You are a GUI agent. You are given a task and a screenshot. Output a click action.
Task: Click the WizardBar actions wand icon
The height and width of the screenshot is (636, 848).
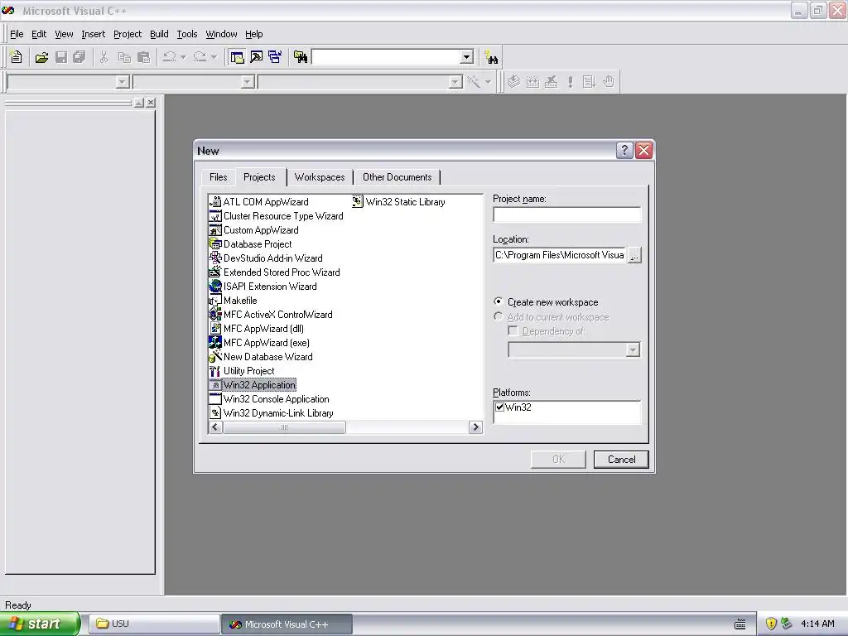tap(474, 82)
